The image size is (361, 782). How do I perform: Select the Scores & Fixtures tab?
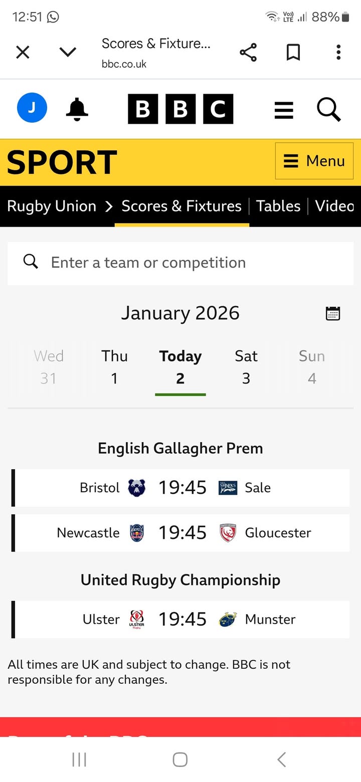pyautogui.click(x=182, y=206)
